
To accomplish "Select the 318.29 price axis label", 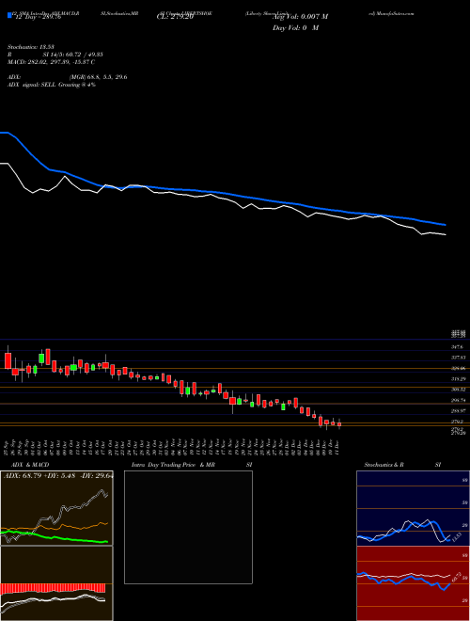I will [458, 379].
